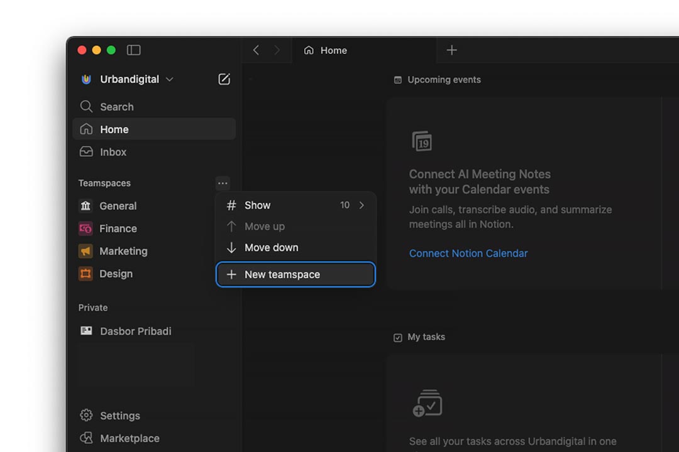Click the Dasbor Pribadi page icon
679x452 pixels.
coord(86,331)
